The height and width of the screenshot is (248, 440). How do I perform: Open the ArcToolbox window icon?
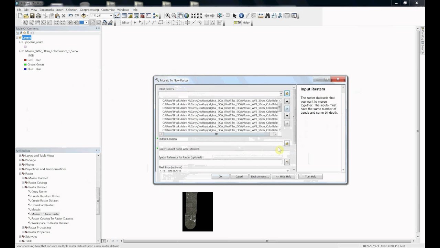pyautogui.click(x=143, y=16)
